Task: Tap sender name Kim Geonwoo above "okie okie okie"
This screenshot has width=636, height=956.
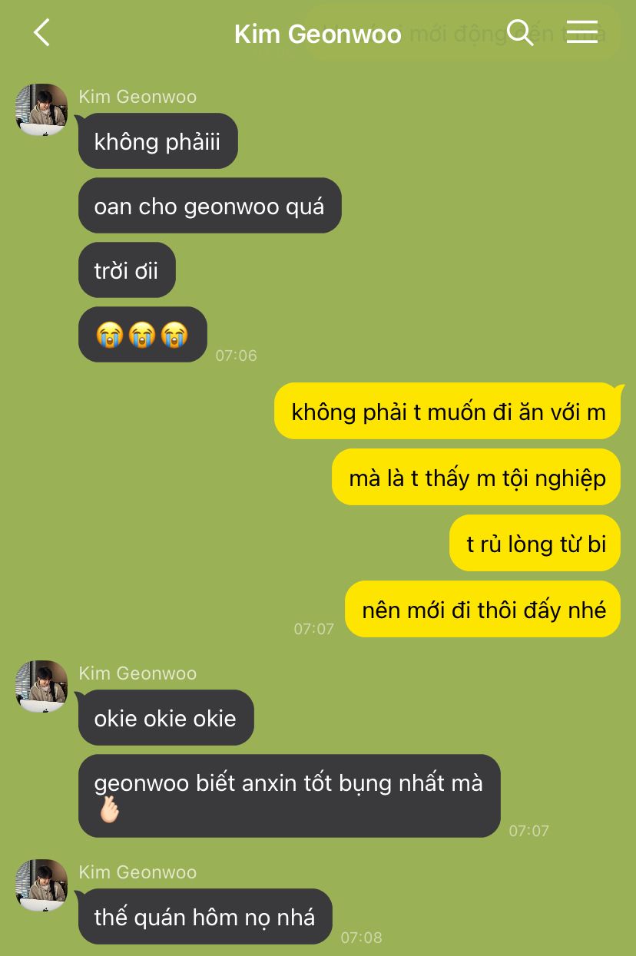Action: [137, 673]
